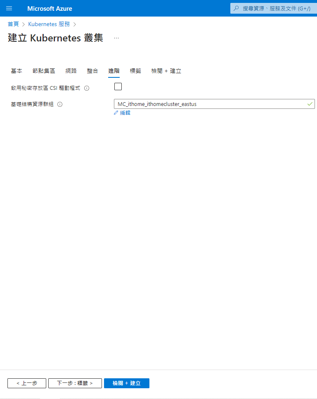This screenshot has width=317, height=399.
Task: Enable 啟用秘密存放區 CSI 驅動程式 checkbox
Action: (x=118, y=87)
